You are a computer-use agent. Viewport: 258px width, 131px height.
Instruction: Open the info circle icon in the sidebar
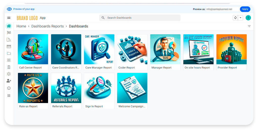(9, 88)
